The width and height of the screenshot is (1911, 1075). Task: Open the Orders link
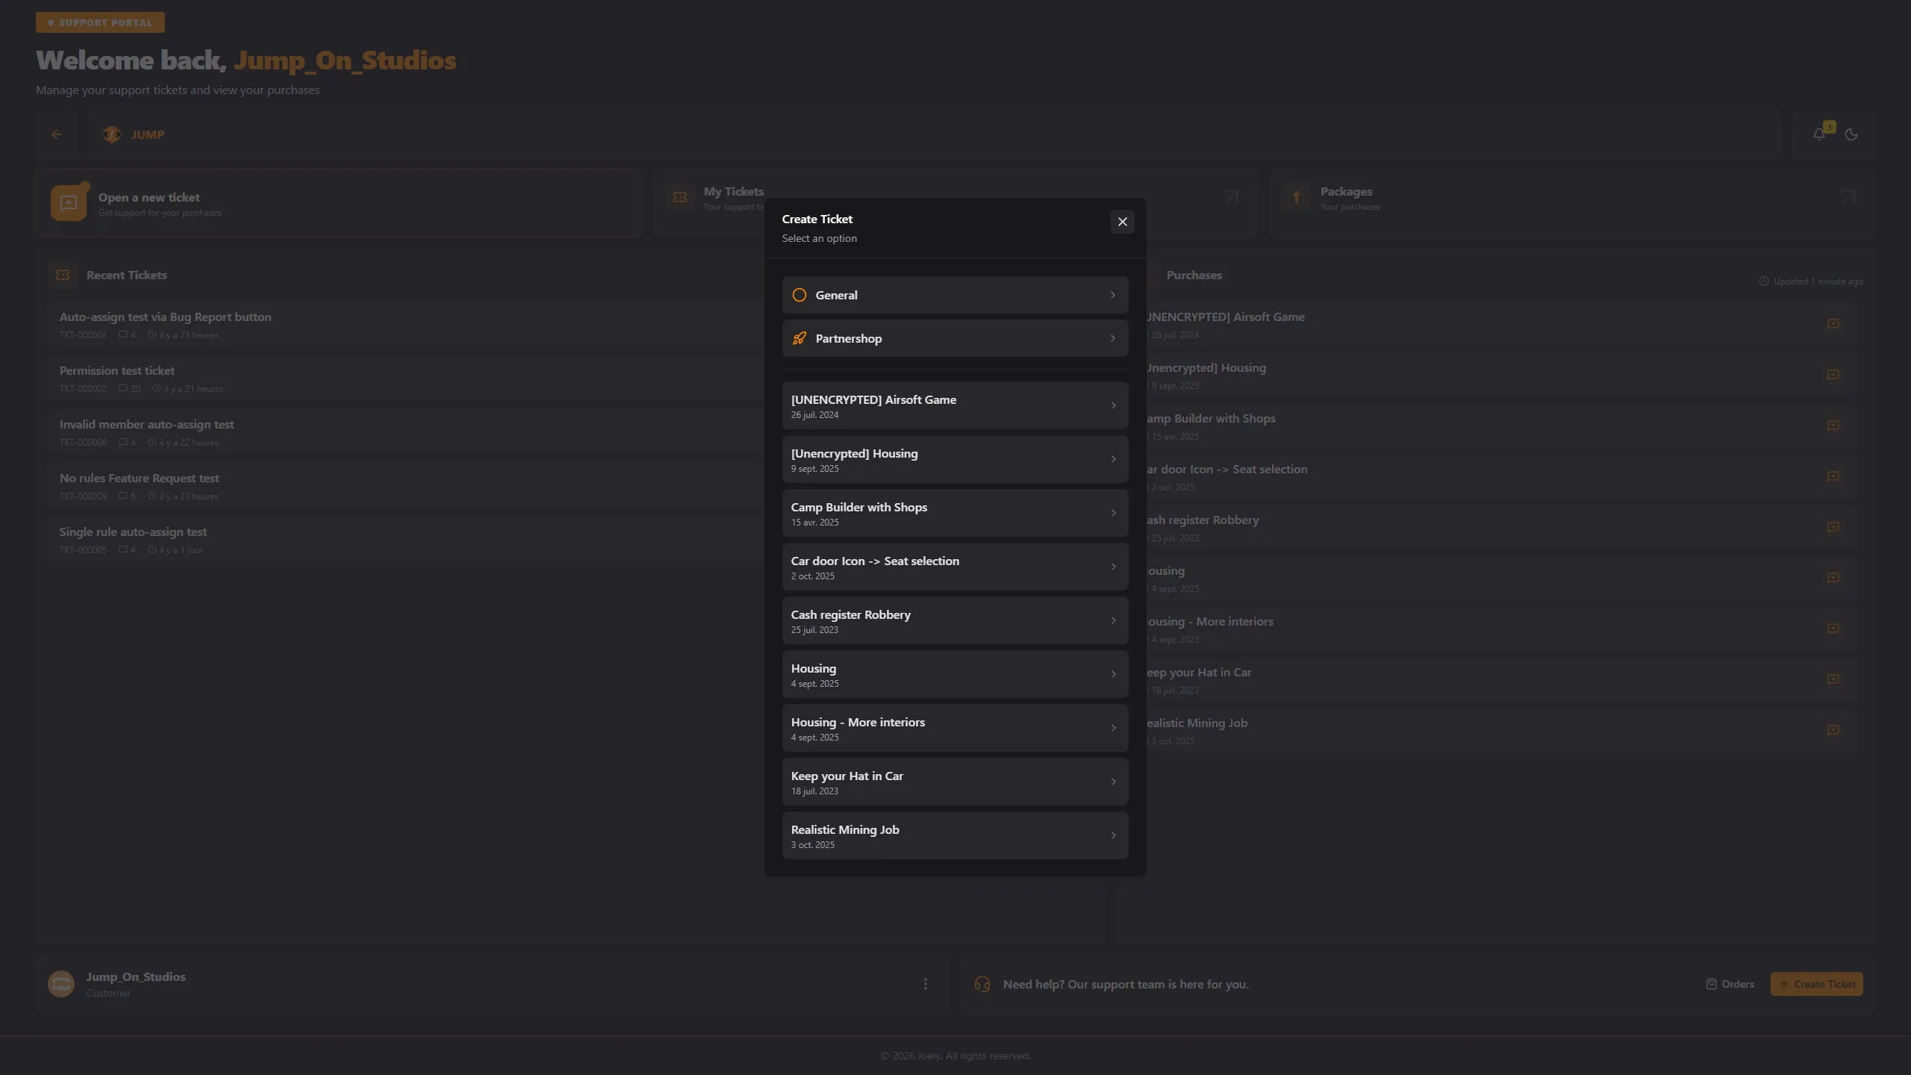pyautogui.click(x=1730, y=984)
